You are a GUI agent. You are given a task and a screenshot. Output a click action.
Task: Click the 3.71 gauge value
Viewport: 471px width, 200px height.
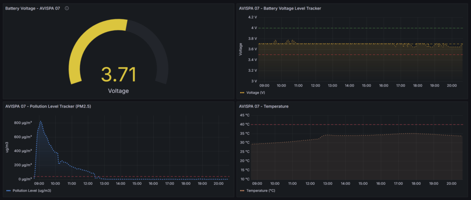coord(118,74)
